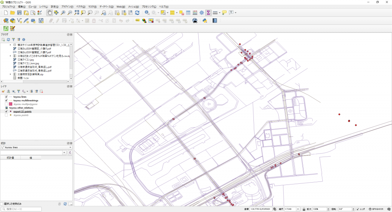Select the Pan Map hand tool

[50, 13]
